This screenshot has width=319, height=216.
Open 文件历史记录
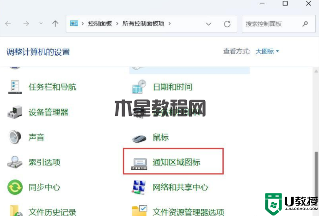point(53,212)
